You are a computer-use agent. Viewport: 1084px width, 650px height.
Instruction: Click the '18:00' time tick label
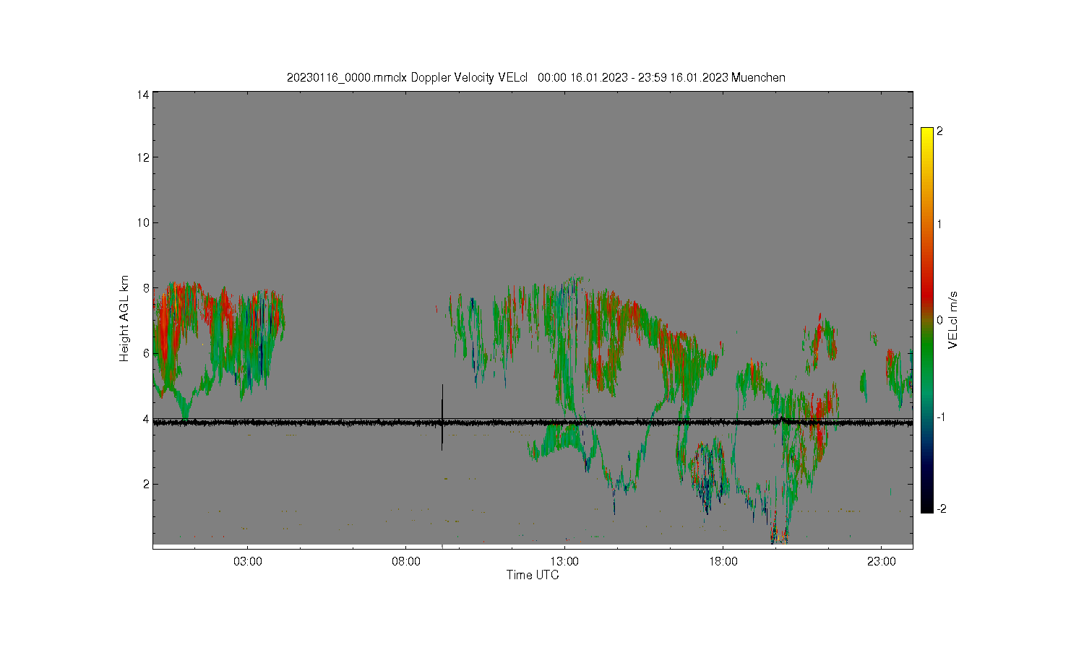(x=723, y=562)
